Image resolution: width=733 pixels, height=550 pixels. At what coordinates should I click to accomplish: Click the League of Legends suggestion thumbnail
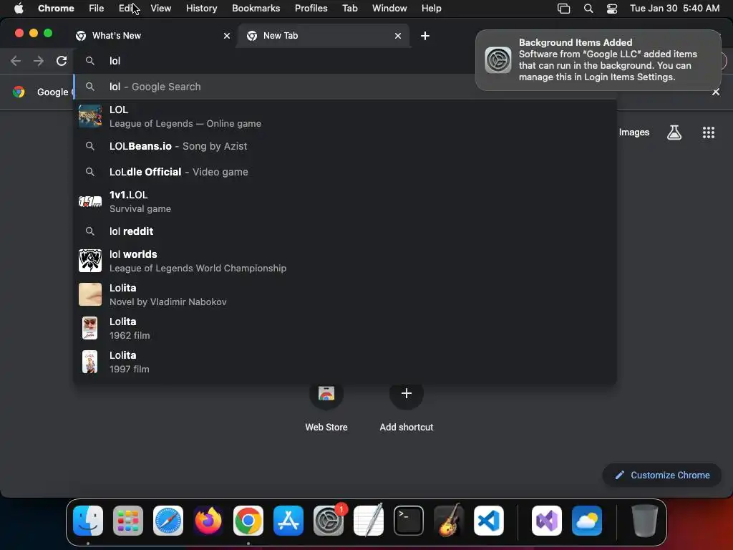tap(89, 117)
